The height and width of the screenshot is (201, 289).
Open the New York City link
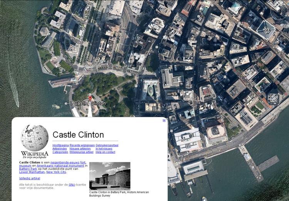[x=56, y=172]
